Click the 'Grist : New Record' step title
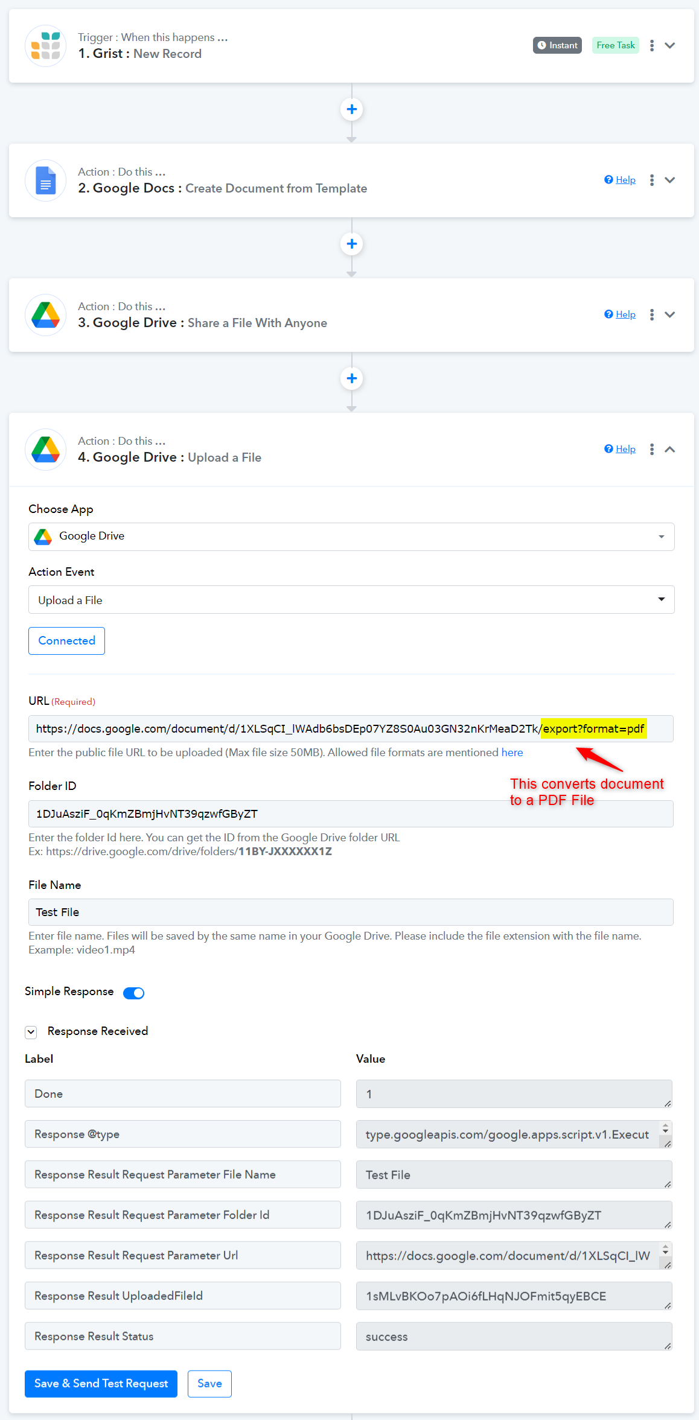The height and width of the screenshot is (1420, 699). point(140,54)
